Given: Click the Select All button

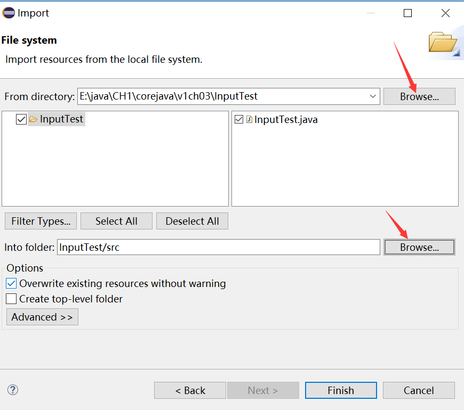Looking at the screenshot, I should (x=117, y=221).
